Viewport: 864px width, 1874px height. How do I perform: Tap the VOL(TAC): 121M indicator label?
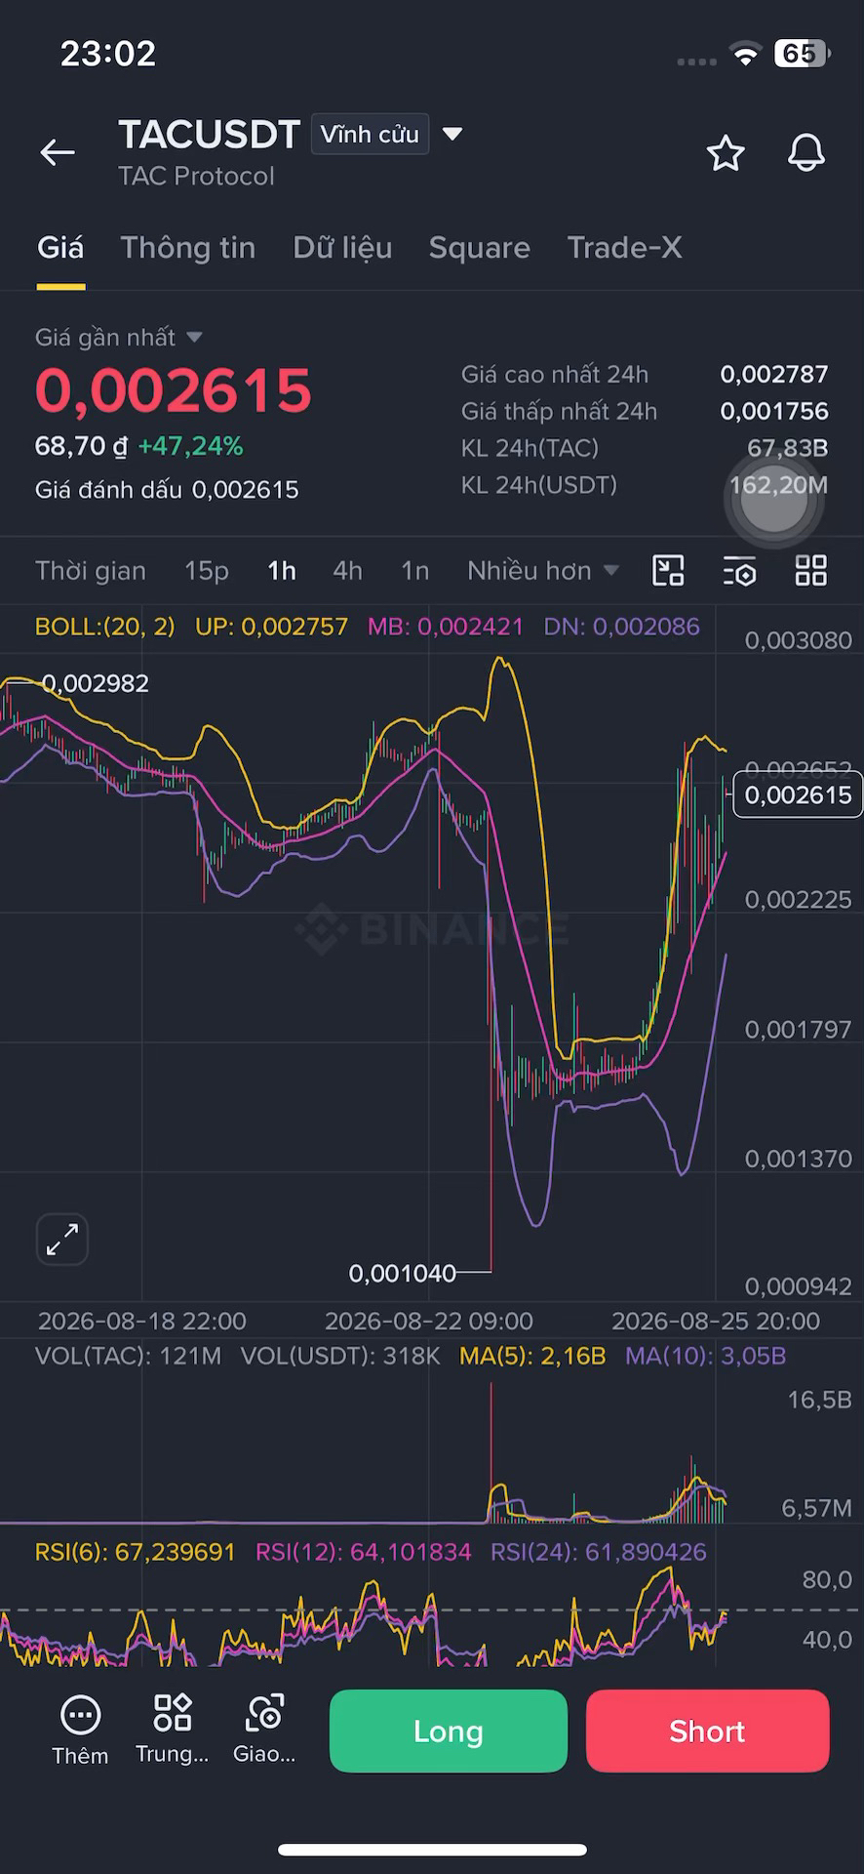tap(129, 1356)
